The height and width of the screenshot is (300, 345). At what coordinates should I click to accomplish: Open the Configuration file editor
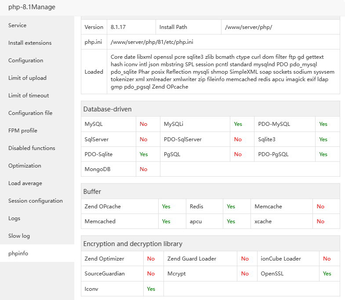[x=30, y=113]
